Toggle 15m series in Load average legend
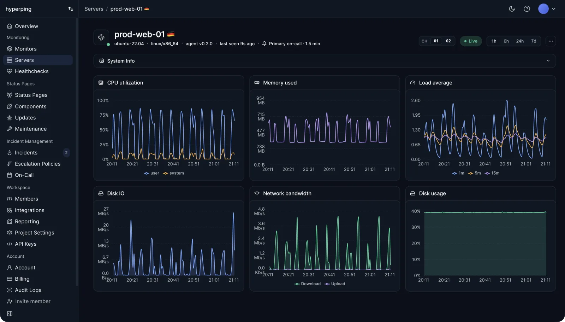Screen dimensions: 565x322 coord(492,173)
